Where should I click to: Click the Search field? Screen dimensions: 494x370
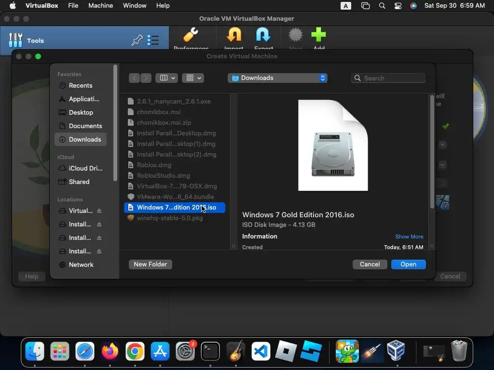pyautogui.click(x=388, y=78)
